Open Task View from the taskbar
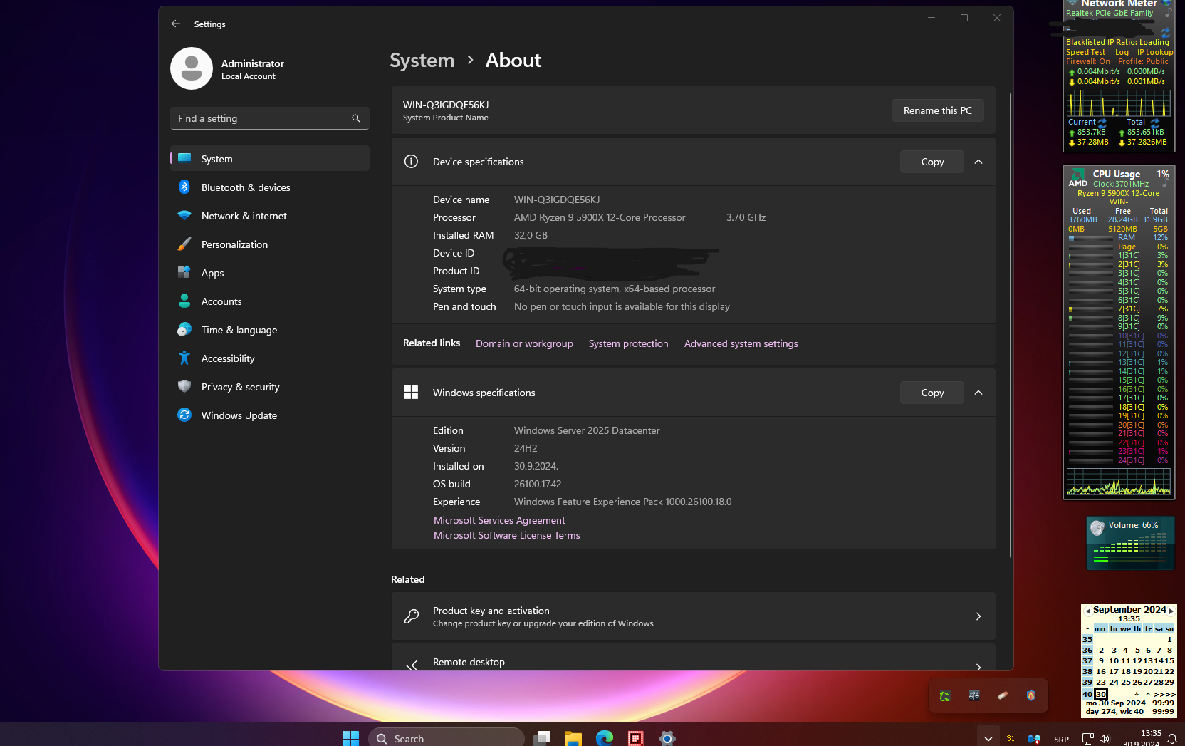This screenshot has width=1185, height=746. click(x=542, y=738)
